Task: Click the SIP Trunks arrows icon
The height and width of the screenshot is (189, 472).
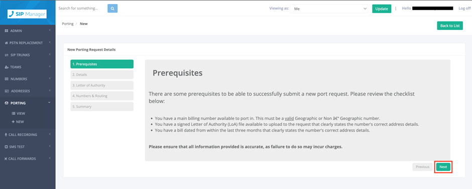Action: pos(7,55)
